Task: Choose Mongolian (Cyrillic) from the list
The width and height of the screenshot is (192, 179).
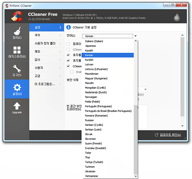Action: coord(108,88)
